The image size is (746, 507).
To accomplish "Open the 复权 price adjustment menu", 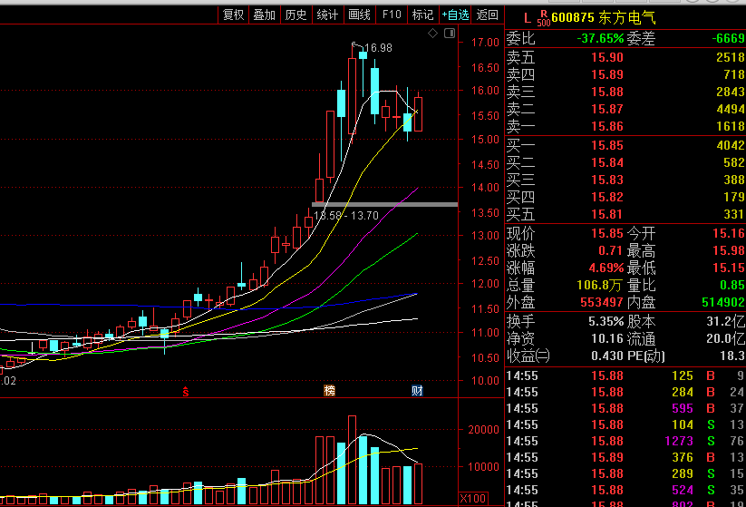I will point(234,15).
